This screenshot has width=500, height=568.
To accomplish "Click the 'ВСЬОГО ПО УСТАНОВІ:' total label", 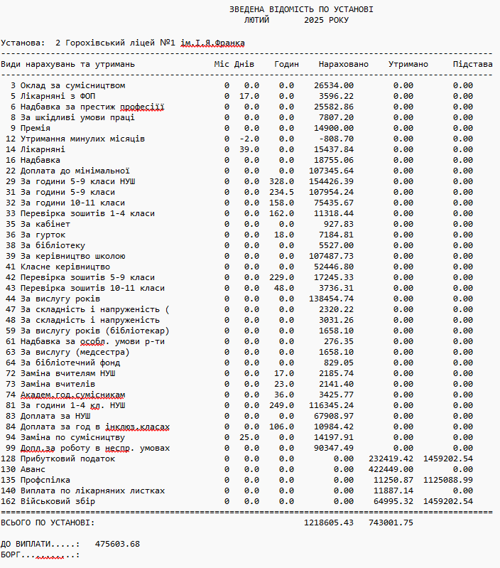I will 47,523.
